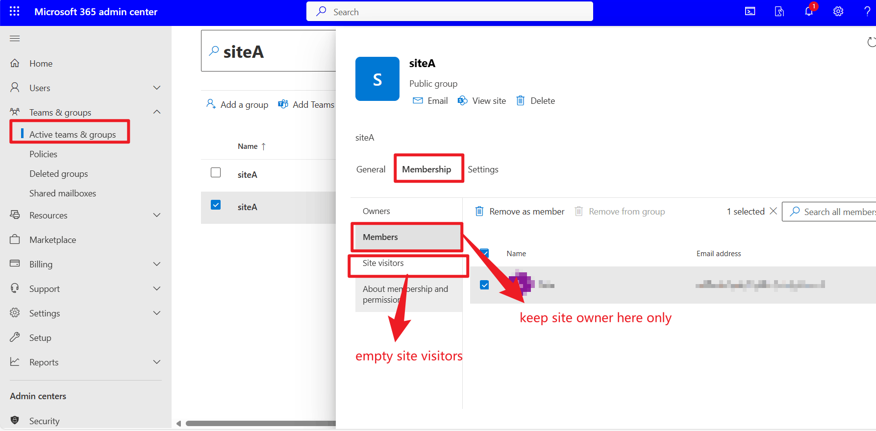Check the first unchecked siteA row checkbox
Viewport: 876px width, 431px height.
[x=216, y=172]
